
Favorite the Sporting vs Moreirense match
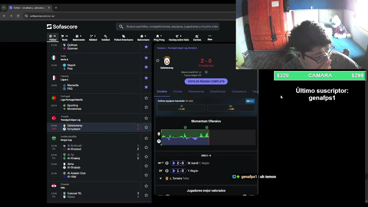(146, 107)
